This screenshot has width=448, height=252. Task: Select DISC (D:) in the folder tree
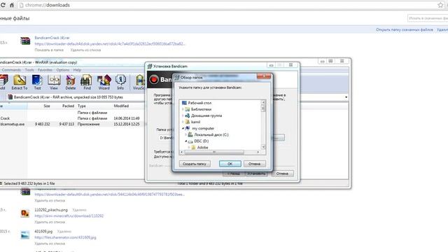point(201,141)
